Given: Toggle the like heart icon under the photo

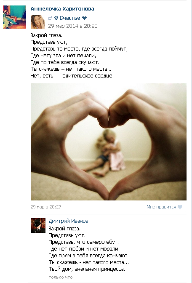Looking at the screenshot, I should tap(180, 207).
